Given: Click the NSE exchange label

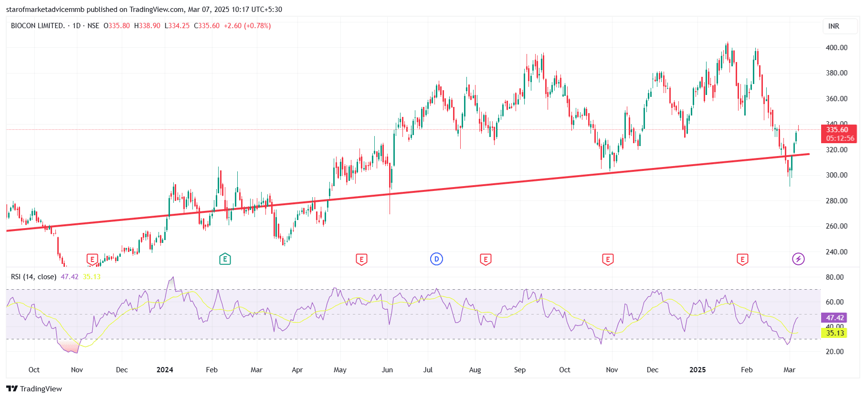Looking at the screenshot, I should click(93, 26).
